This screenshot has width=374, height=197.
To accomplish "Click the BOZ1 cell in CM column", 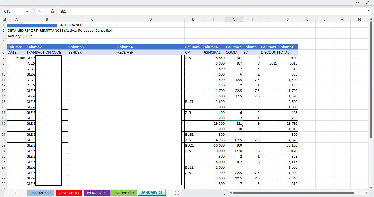I will click(x=193, y=145).
